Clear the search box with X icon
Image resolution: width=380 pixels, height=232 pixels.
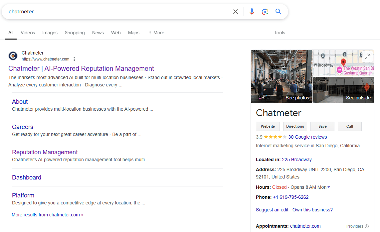point(236,12)
